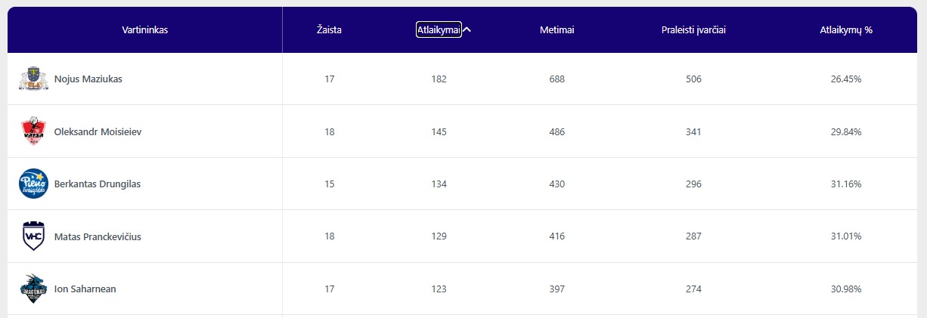The width and height of the screenshot is (927, 318).
Task: Click Maziukas 26.45% save percentage cell
Action: 846,79
